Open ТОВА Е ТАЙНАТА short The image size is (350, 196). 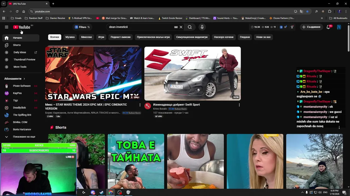coord(136,161)
